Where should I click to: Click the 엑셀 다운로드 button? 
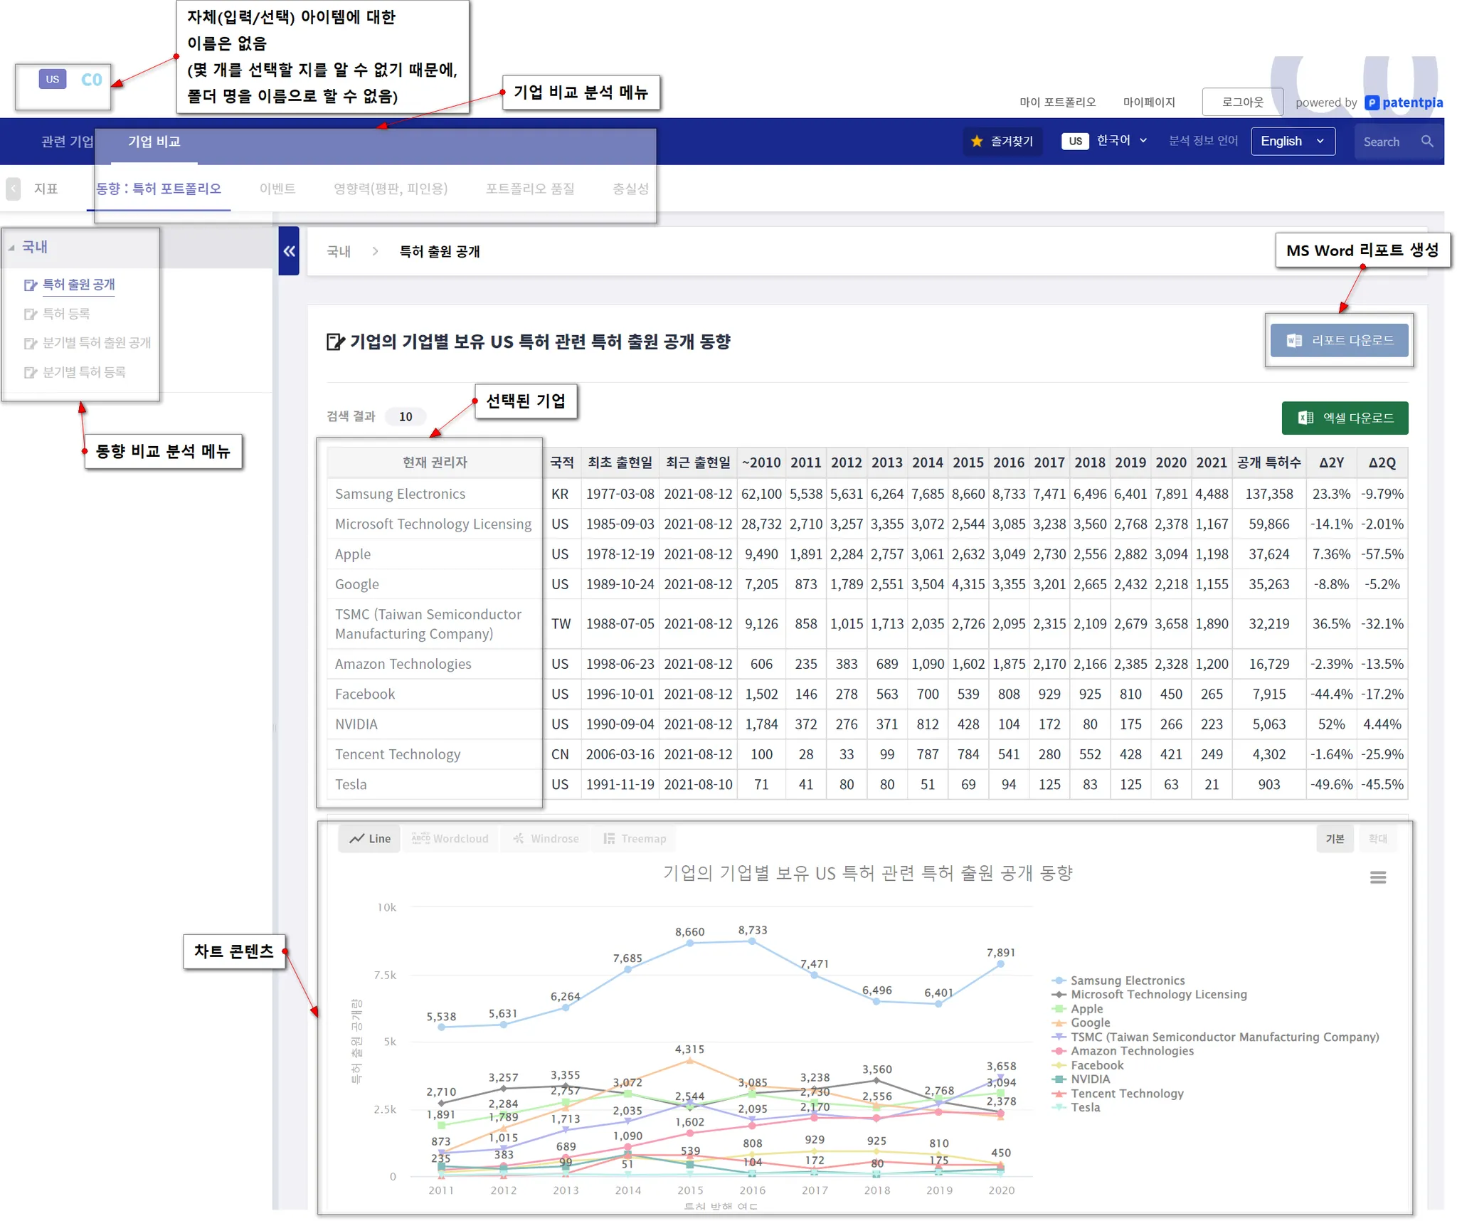point(1344,418)
